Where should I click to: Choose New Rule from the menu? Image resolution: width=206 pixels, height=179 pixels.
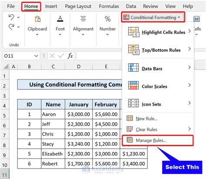point(158,119)
